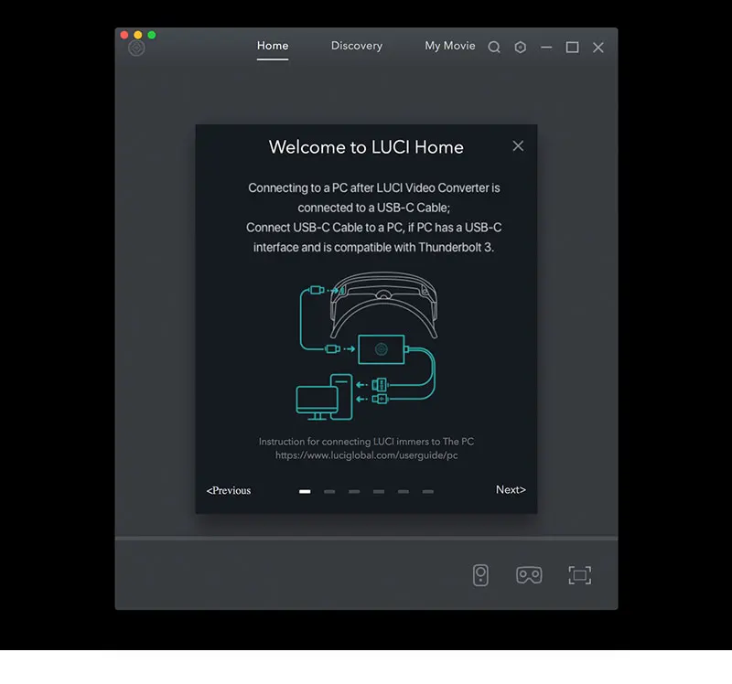Jump to the fourth page indicator
732x684 pixels.
click(x=379, y=491)
